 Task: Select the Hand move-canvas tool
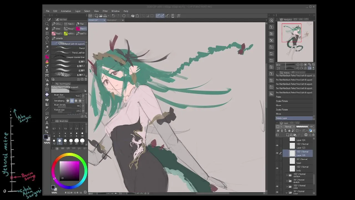pos(47,29)
